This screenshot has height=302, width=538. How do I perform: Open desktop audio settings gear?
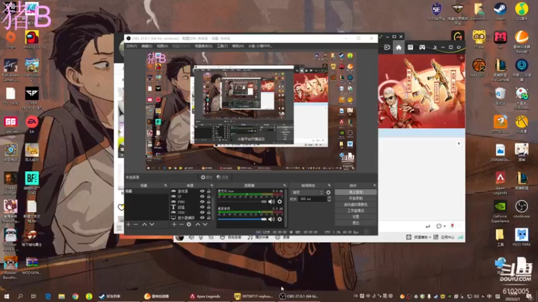[280, 219]
